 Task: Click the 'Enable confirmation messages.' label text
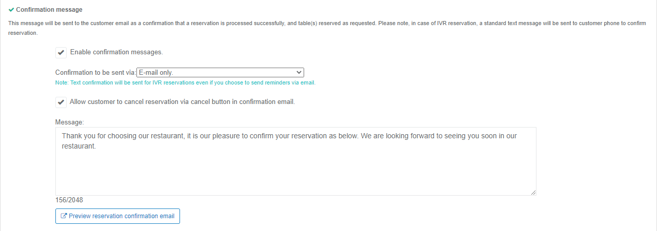coord(116,52)
